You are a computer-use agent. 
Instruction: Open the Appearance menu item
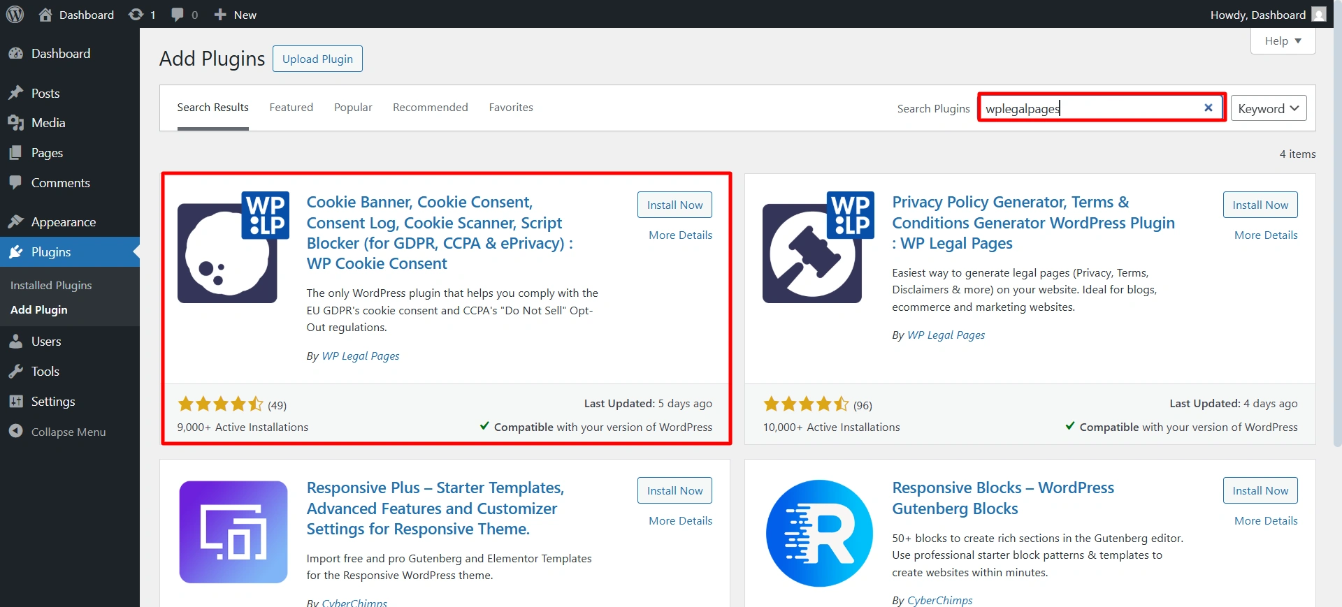(x=70, y=222)
